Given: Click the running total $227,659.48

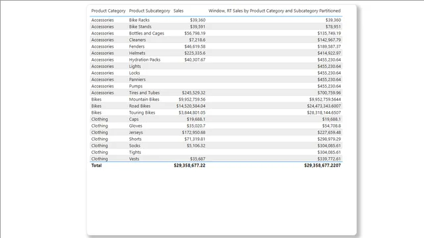Looking at the screenshot, I should pos(329,132).
